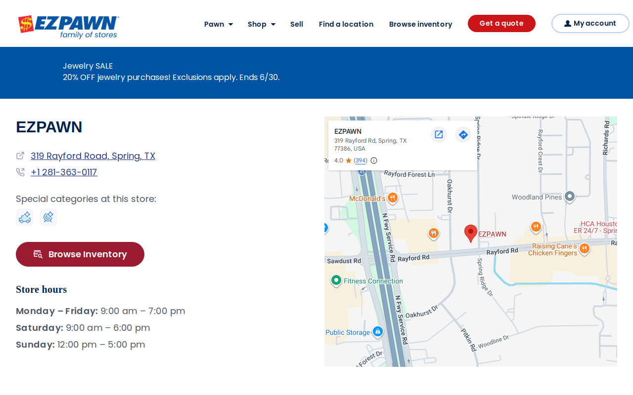
Task: Click the Saturday hours line
Action: 83,328
